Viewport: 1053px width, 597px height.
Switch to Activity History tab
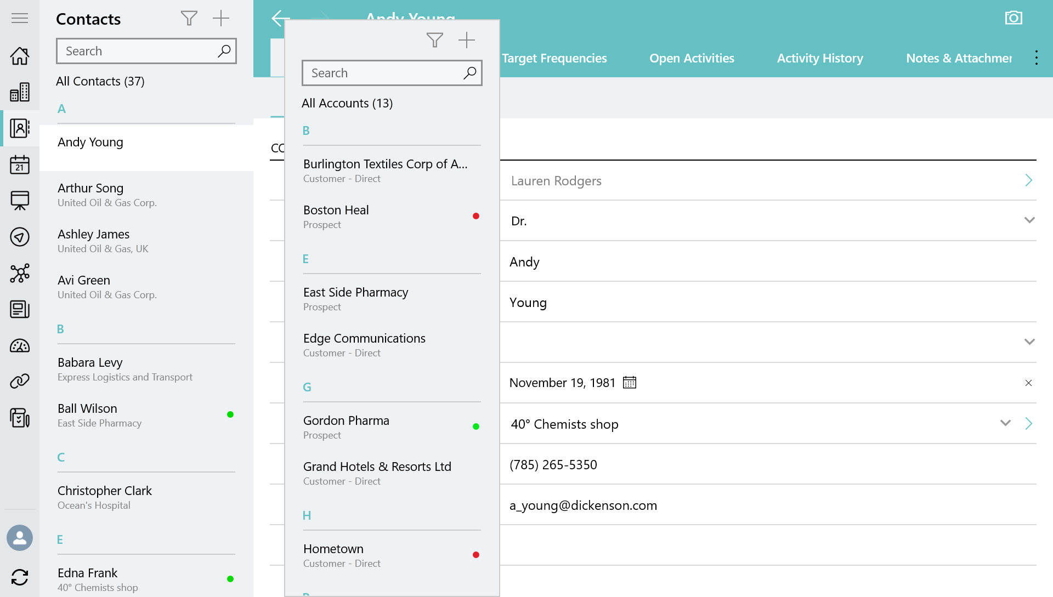tap(820, 58)
